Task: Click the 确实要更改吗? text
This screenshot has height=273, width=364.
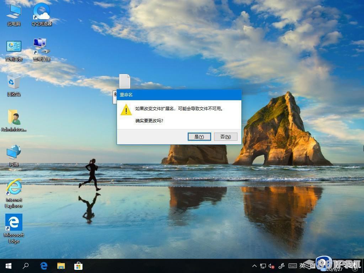Action: click(149, 121)
